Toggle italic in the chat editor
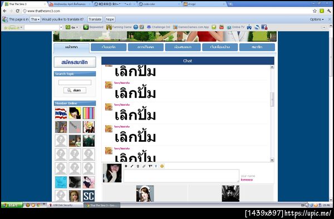The height and width of the screenshot is (219, 334). [132, 166]
